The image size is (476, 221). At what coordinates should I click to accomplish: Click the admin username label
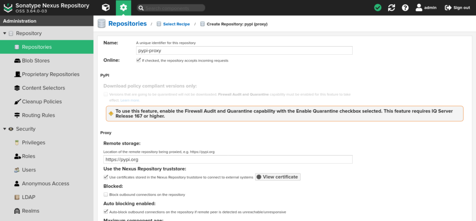(430, 7)
